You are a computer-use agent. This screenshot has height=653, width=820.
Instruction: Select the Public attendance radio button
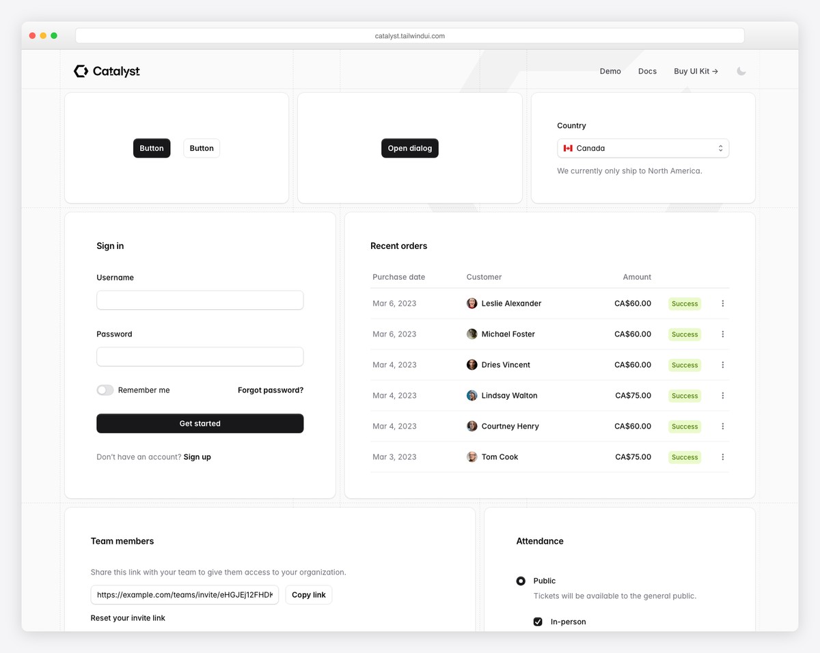521,581
